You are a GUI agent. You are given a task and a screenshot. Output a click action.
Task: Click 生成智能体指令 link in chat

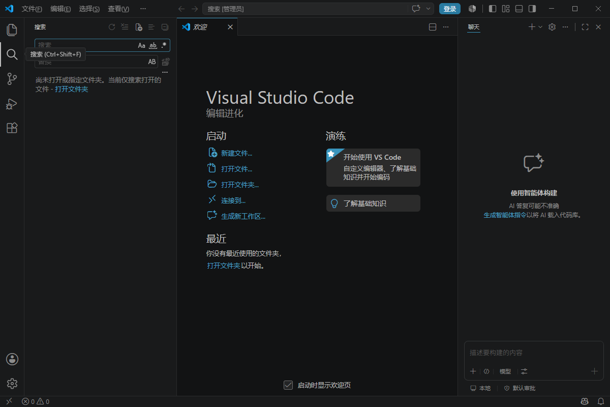pos(505,215)
